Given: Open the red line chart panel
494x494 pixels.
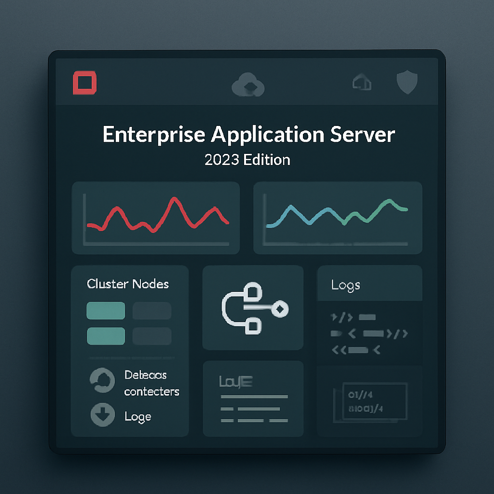Looking at the screenshot, I should pyautogui.click(x=155, y=217).
